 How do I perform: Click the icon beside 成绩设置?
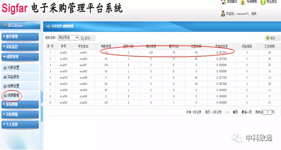click(x=5, y=86)
